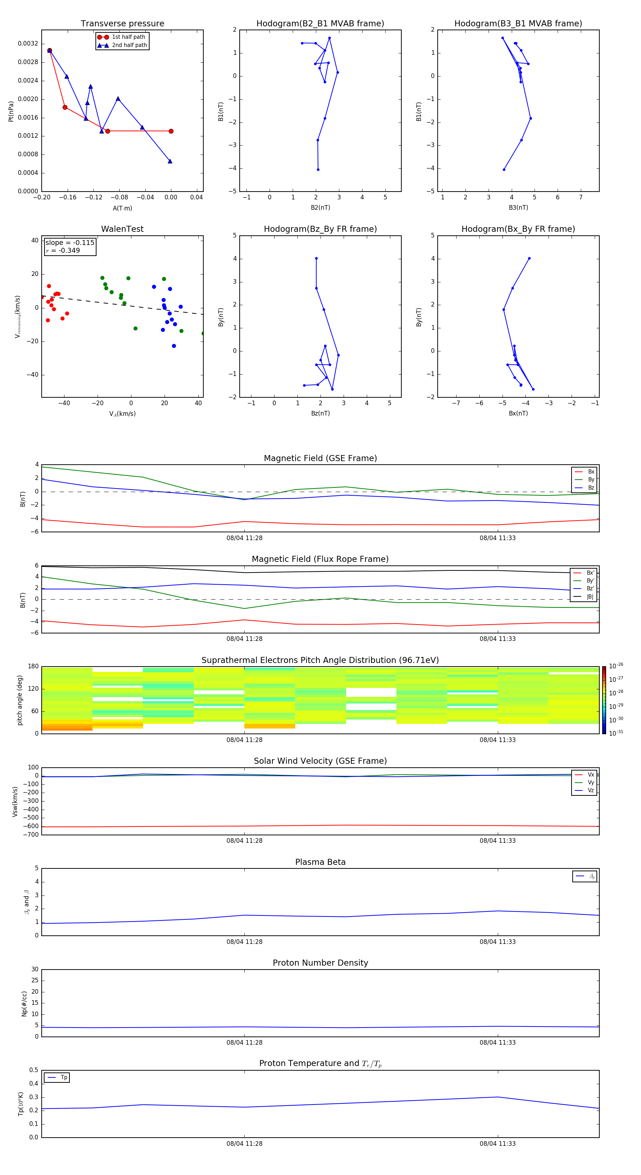This screenshot has width=641, height=1175.
Task: Click 'Pt(nPa)' y-axis label
Action: point(11,111)
